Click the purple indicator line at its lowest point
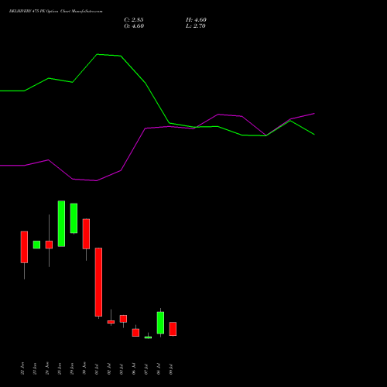387x387 pixels. (x=96, y=180)
